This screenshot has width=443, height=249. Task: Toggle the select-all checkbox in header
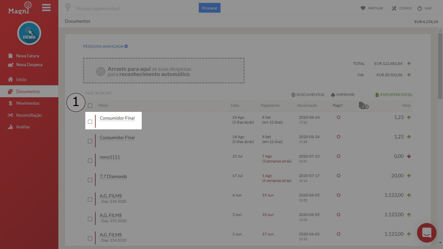point(90,105)
